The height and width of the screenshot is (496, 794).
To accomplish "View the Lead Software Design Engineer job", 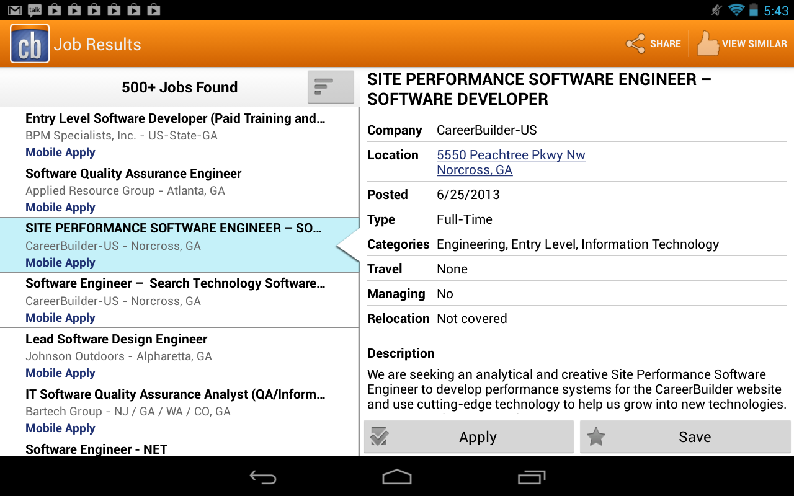I will (x=180, y=356).
